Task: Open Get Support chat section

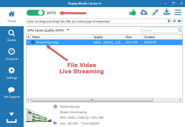Action: pos(12,93)
